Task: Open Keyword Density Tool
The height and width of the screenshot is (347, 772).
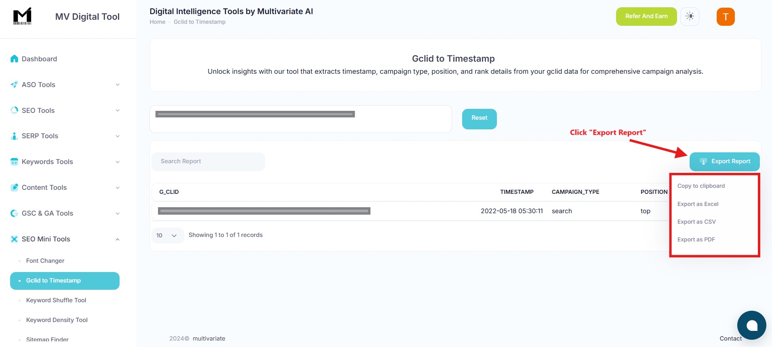Action: click(x=57, y=320)
